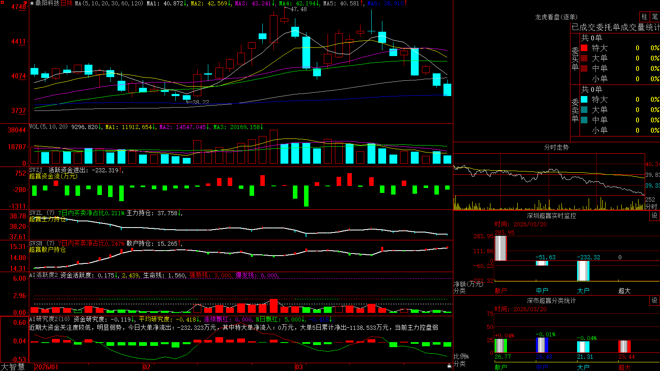660x371 pixels.
Task: Open 设 settings for 深圳超赢实时监控
Action: click(x=655, y=216)
